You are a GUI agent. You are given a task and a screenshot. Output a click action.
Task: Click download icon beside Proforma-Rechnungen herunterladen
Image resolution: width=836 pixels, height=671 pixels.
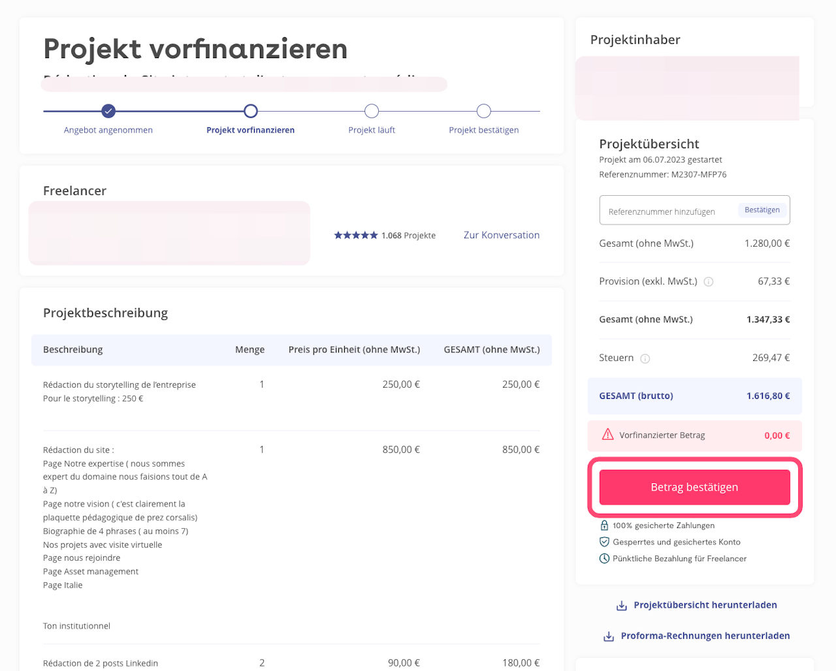[x=609, y=636]
